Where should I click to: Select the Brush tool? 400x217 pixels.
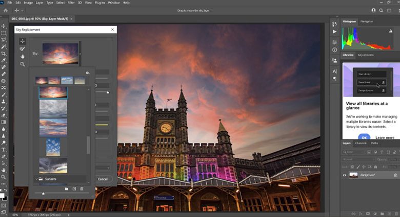[4, 94]
